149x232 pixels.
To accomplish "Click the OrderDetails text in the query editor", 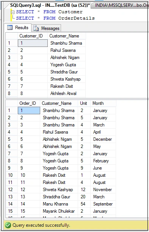I will click(76, 18).
